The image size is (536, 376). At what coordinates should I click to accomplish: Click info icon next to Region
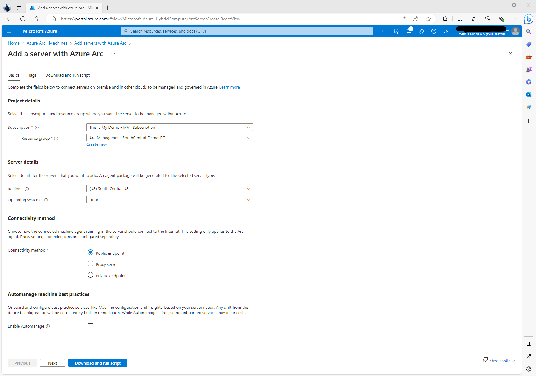point(27,189)
